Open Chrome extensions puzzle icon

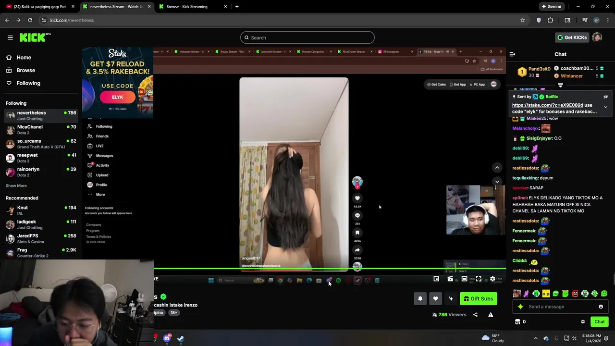tap(550, 20)
